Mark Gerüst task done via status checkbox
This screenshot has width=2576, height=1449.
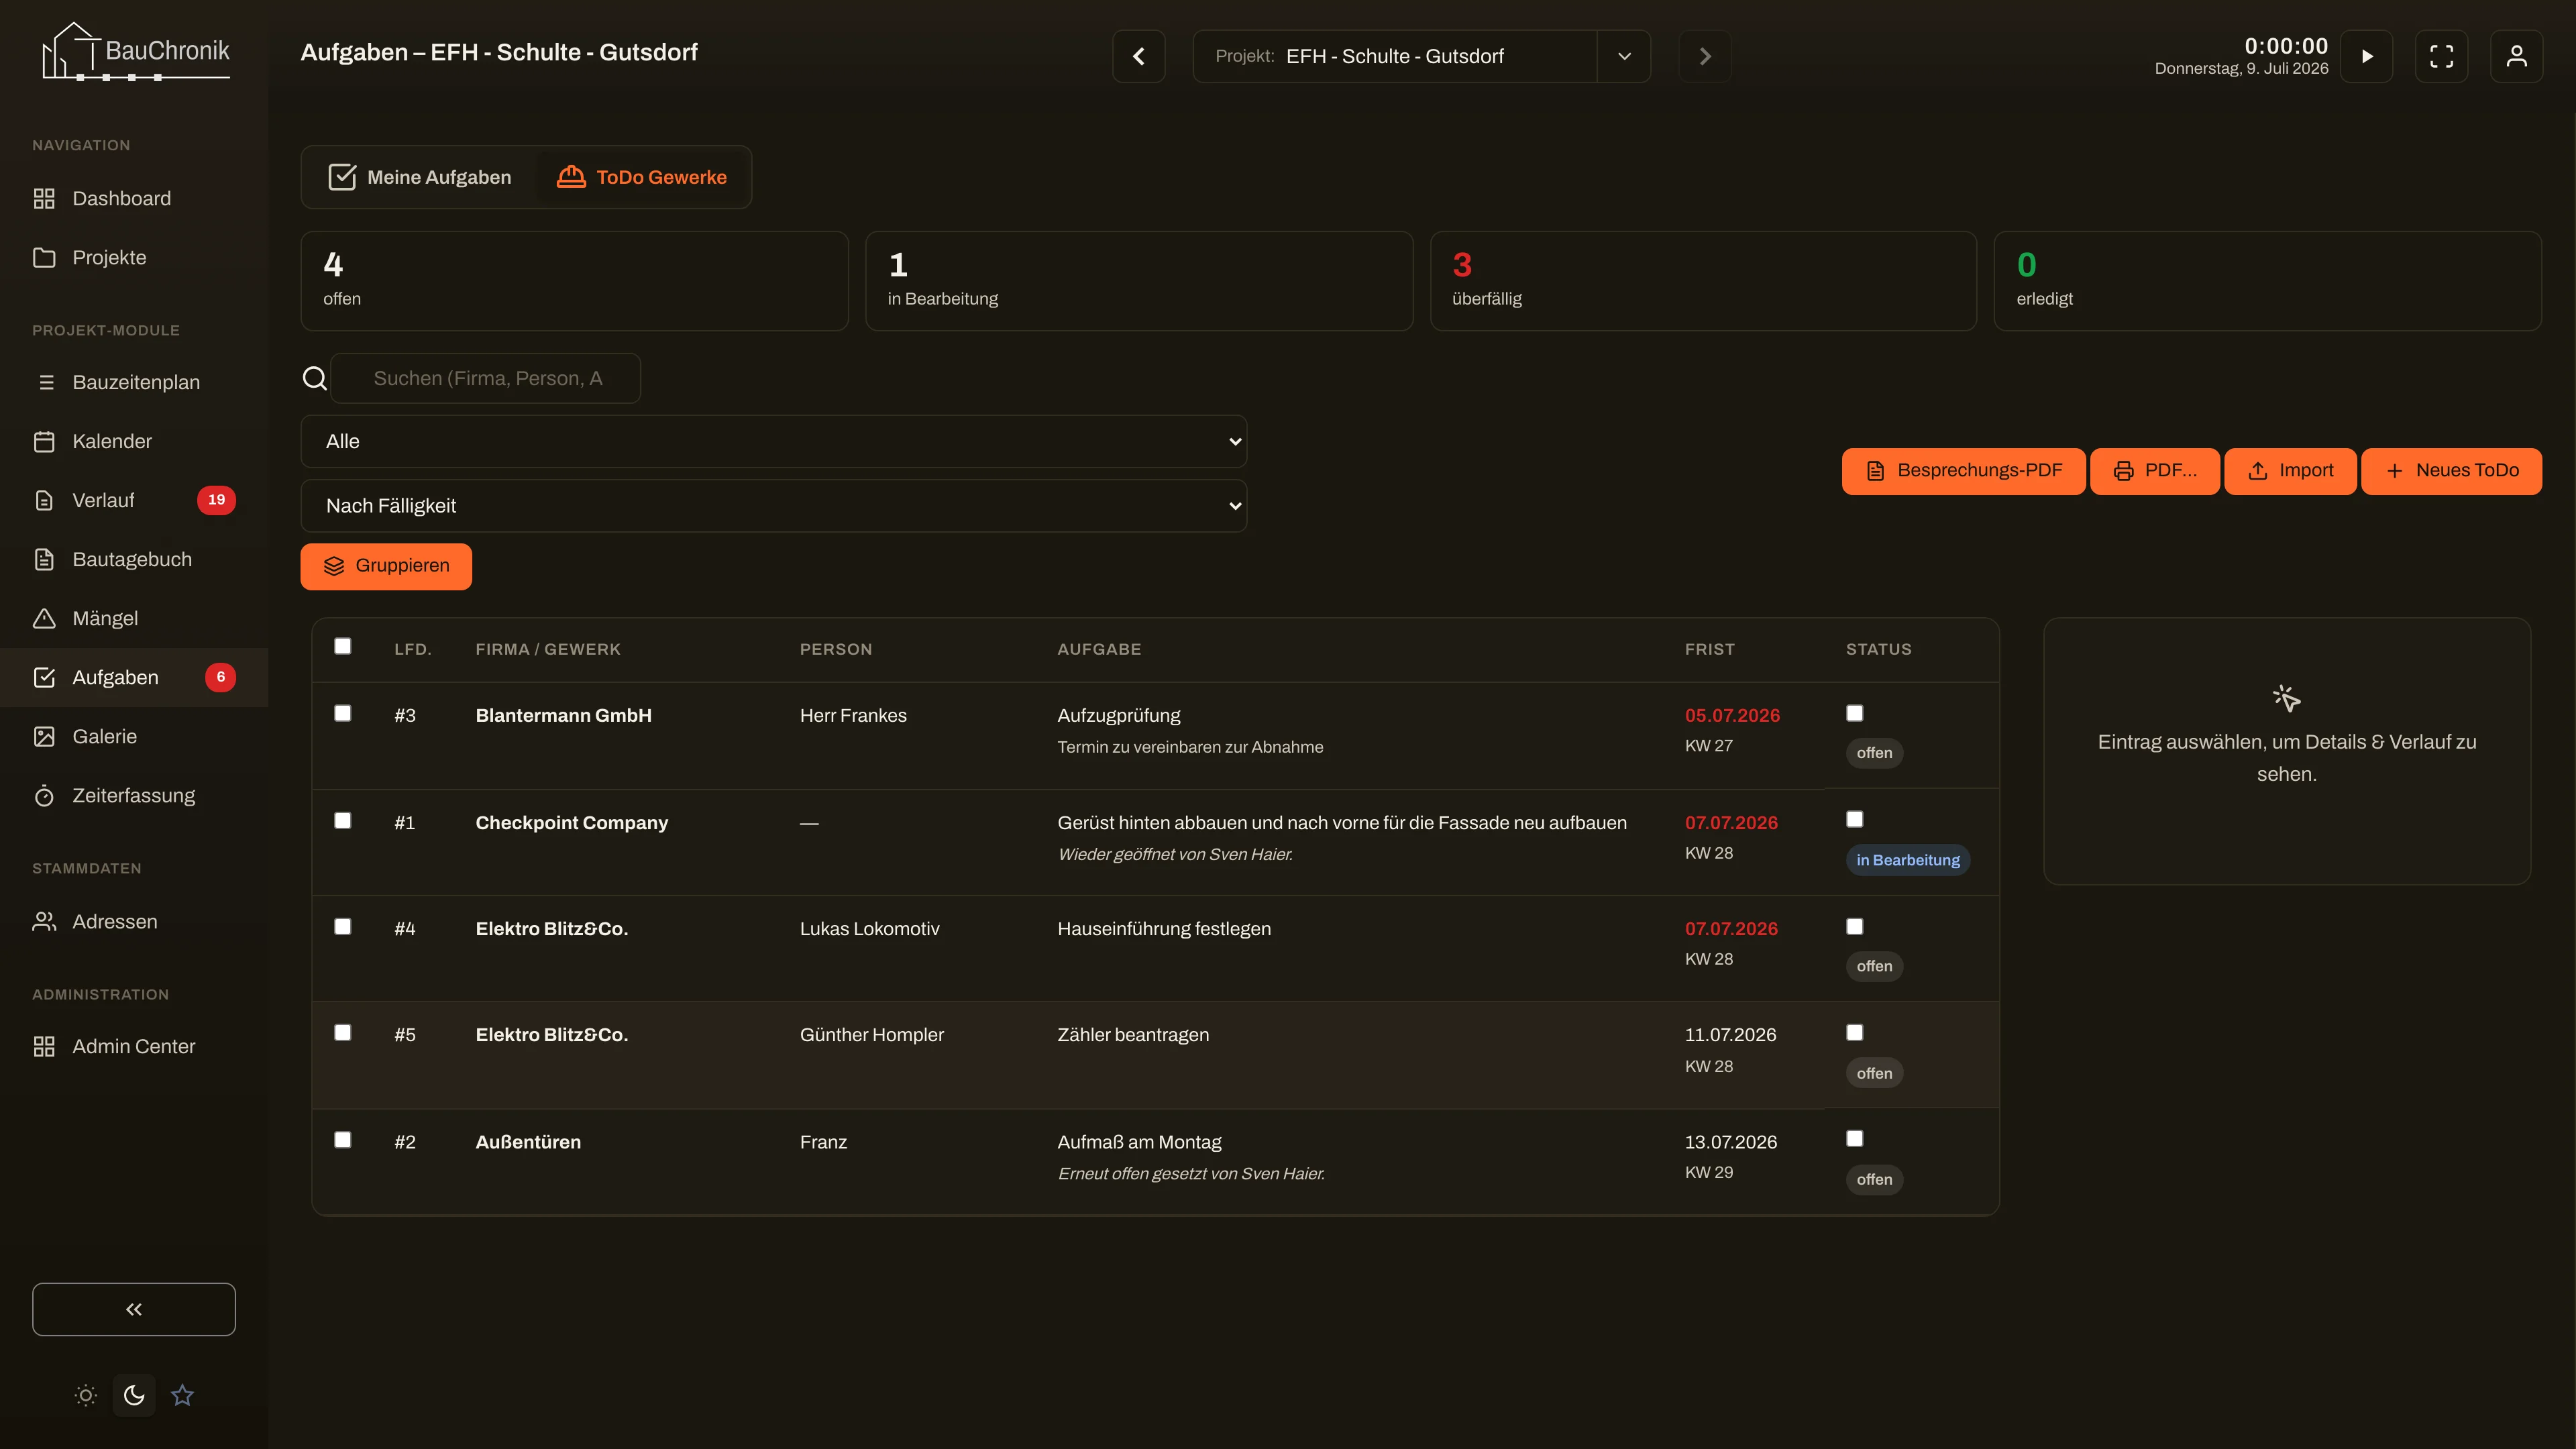(x=1855, y=819)
